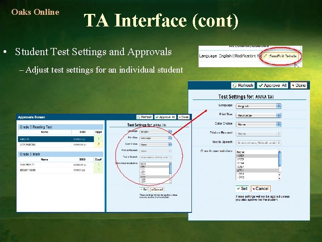
Task: Click ANNA TAI's opportunity number 1 cell
Action: [x=98, y=139]
